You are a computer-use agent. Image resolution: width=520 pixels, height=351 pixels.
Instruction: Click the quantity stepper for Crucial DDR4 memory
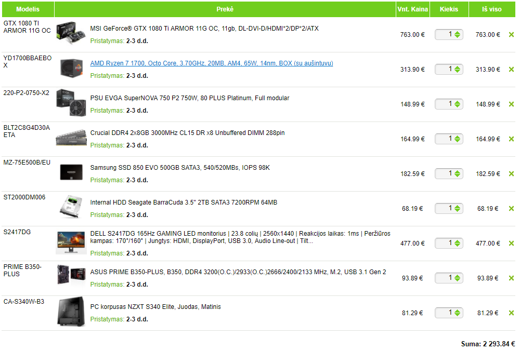457,139
